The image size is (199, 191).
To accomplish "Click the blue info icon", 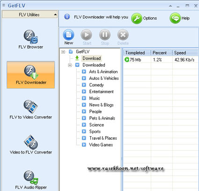I will tap(67, 16).
